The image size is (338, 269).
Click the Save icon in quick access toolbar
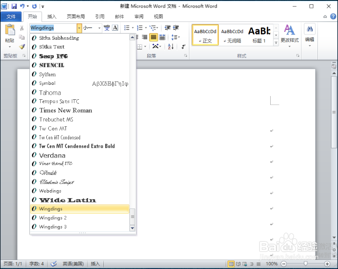[14, 6]
